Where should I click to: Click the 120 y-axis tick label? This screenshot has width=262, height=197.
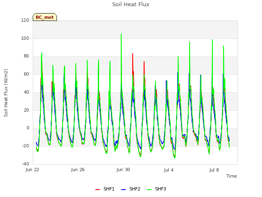(25, 20)
